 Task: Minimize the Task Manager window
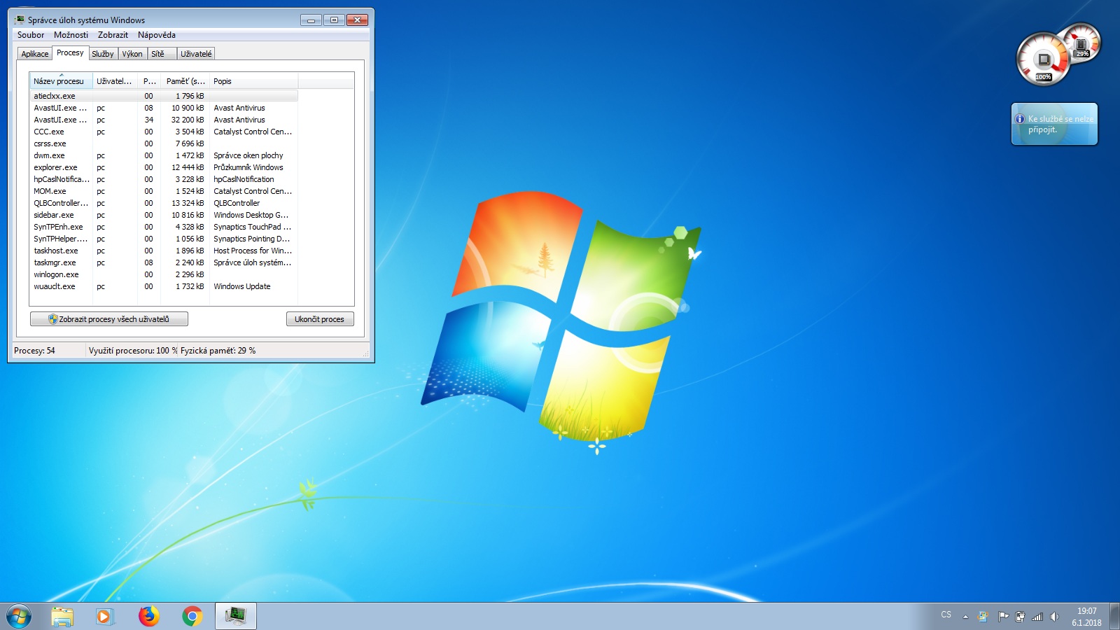311,20
